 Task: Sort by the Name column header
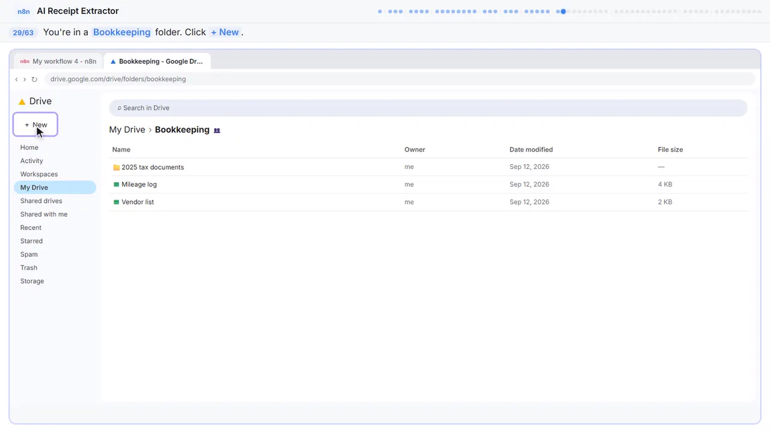coord(122,150)
